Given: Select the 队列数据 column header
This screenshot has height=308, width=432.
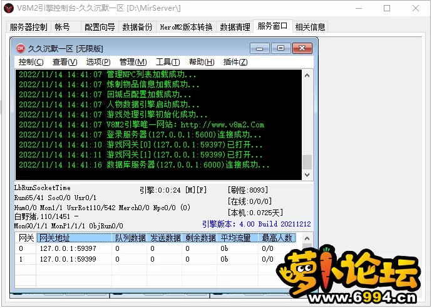Looking at the screenshot, I should (130, 238).
